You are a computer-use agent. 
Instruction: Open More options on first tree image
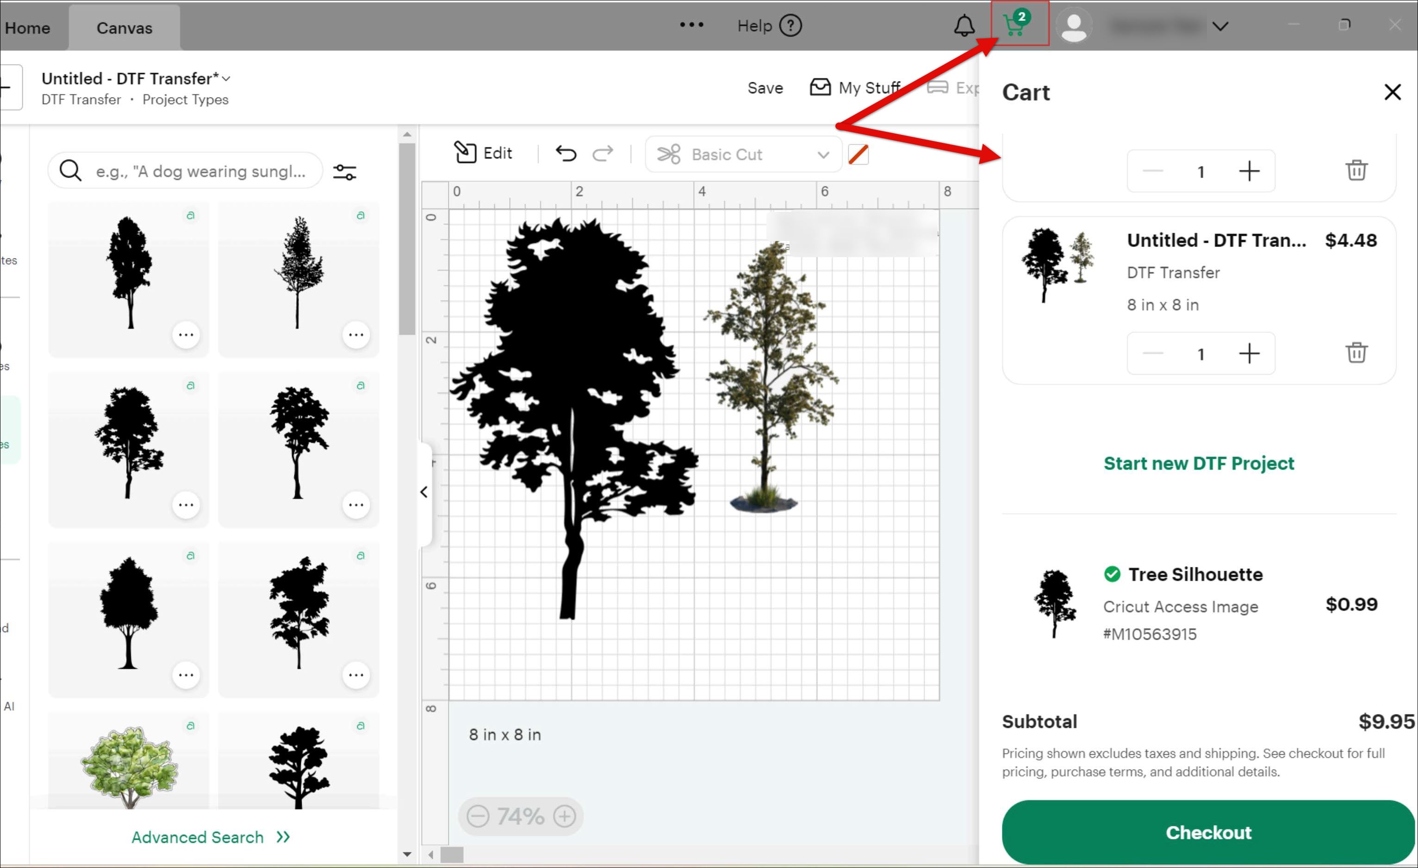pos(186,335)
